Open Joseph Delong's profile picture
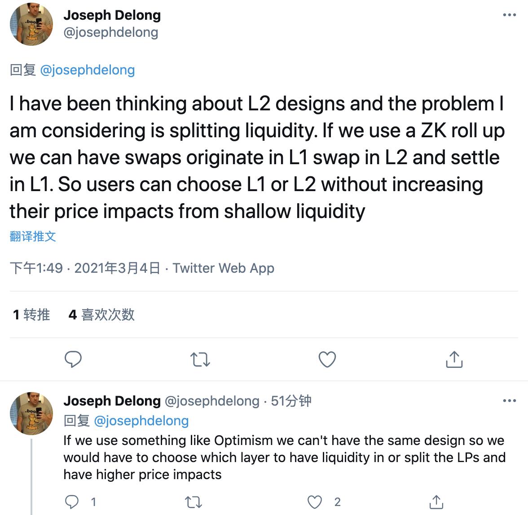The height and width of the screenshot is (515, 528). coord(31,24)
